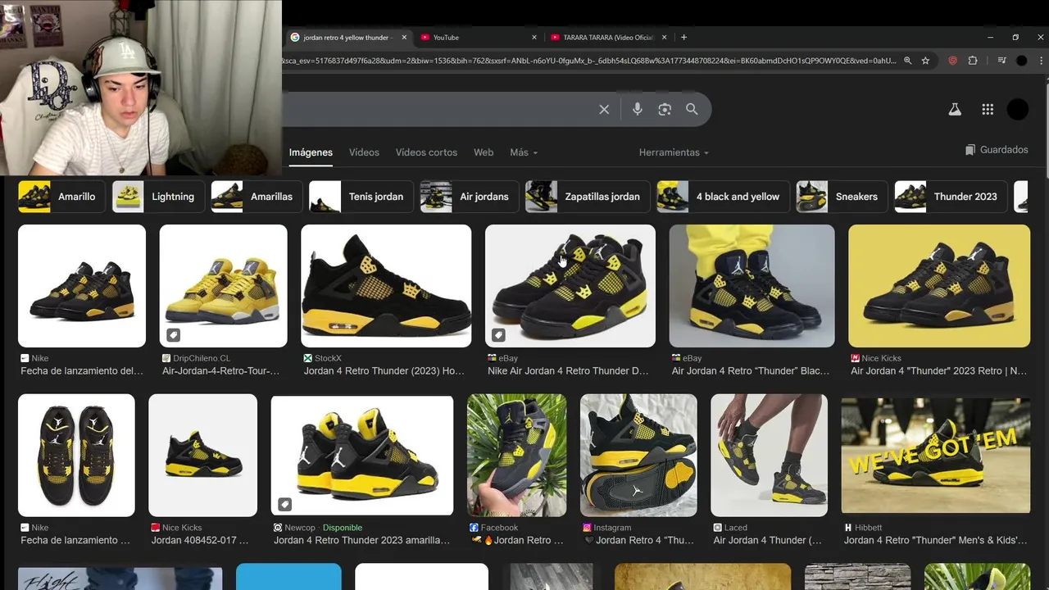
Task: Close the jordan retro 4 yellow thunder tab
Action: click(x=404, y=37)
